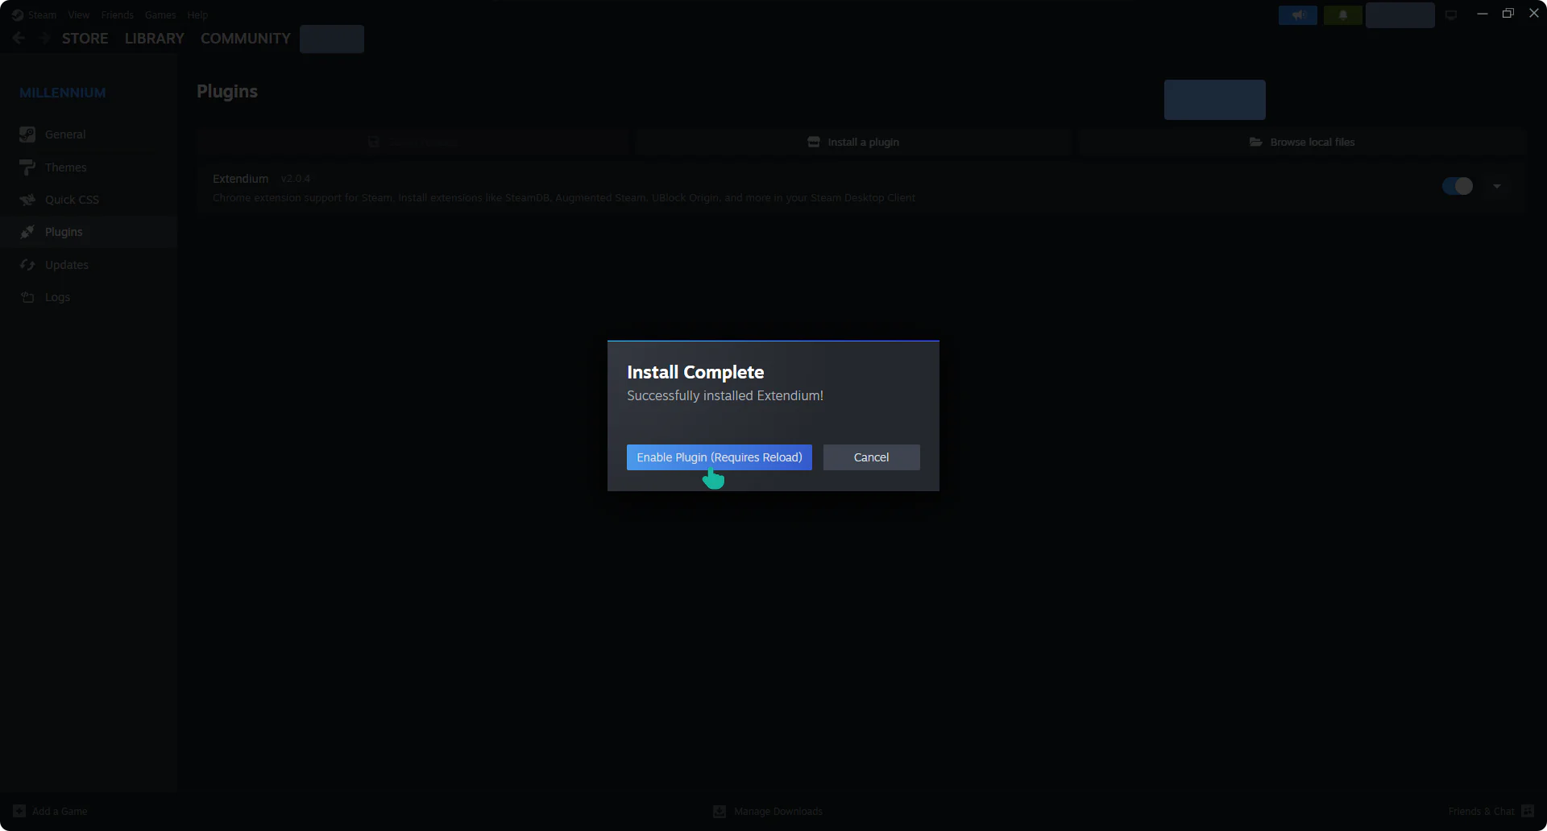Open the announcements megaphone icon
The width and height of the screenshot is (1547, 831).
click(1298, 15)
